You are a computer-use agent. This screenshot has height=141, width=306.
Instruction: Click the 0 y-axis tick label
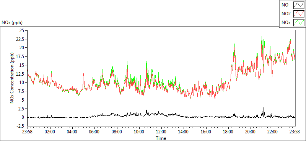pyautogui.click(x=23, y=117)
